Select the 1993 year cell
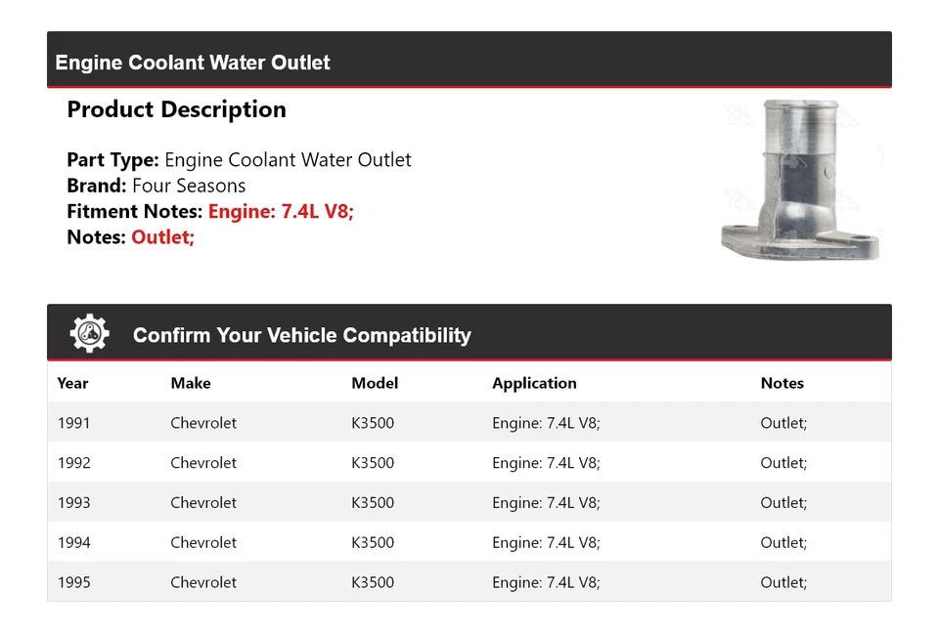 click(x=73, y=503)
